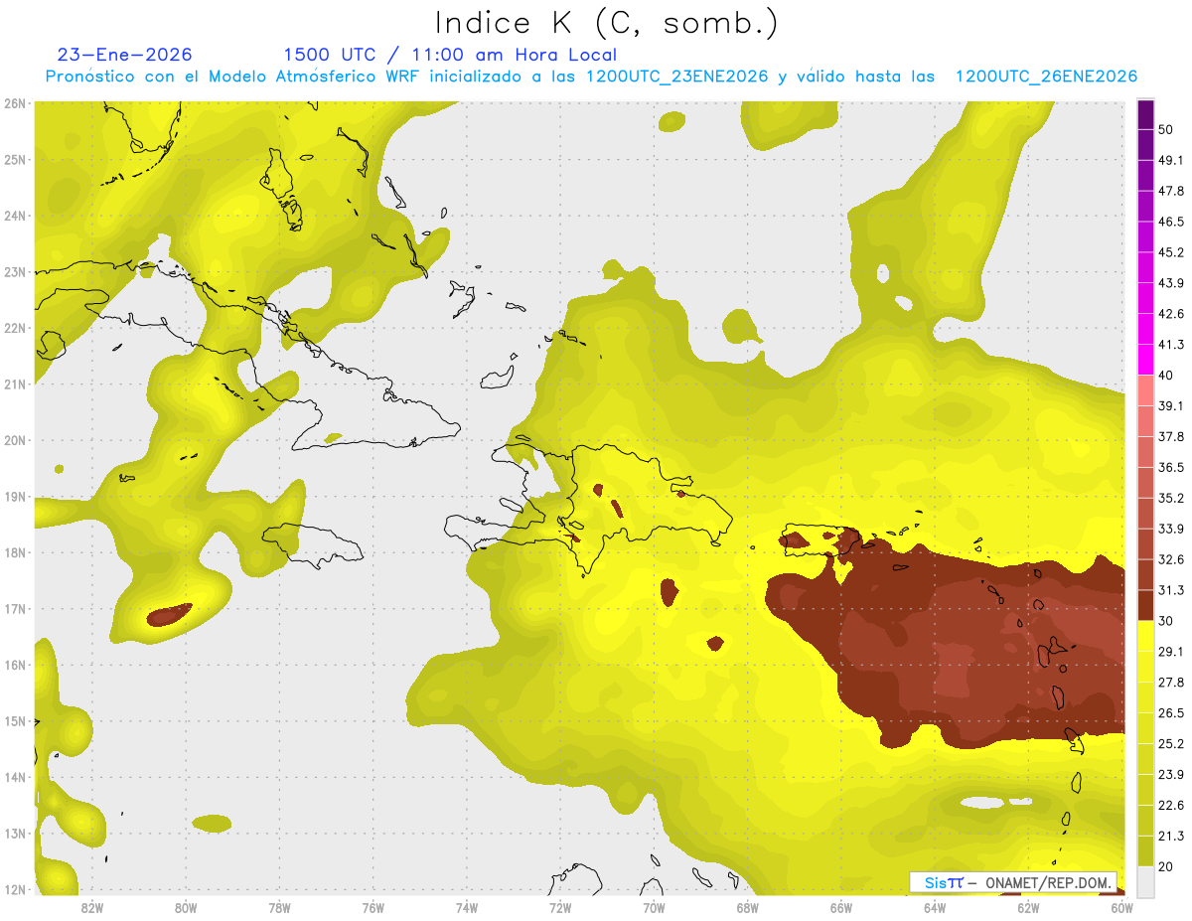Click the date '23-Ene-2026'

point(125,55)
